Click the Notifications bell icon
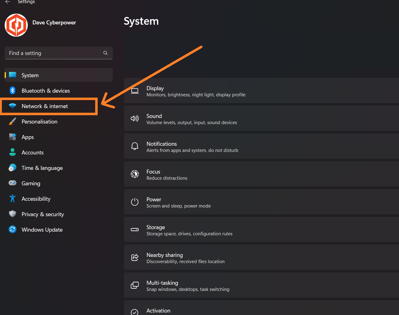The width and height of the screenshot is (399, 315). [x=135, y=146]
